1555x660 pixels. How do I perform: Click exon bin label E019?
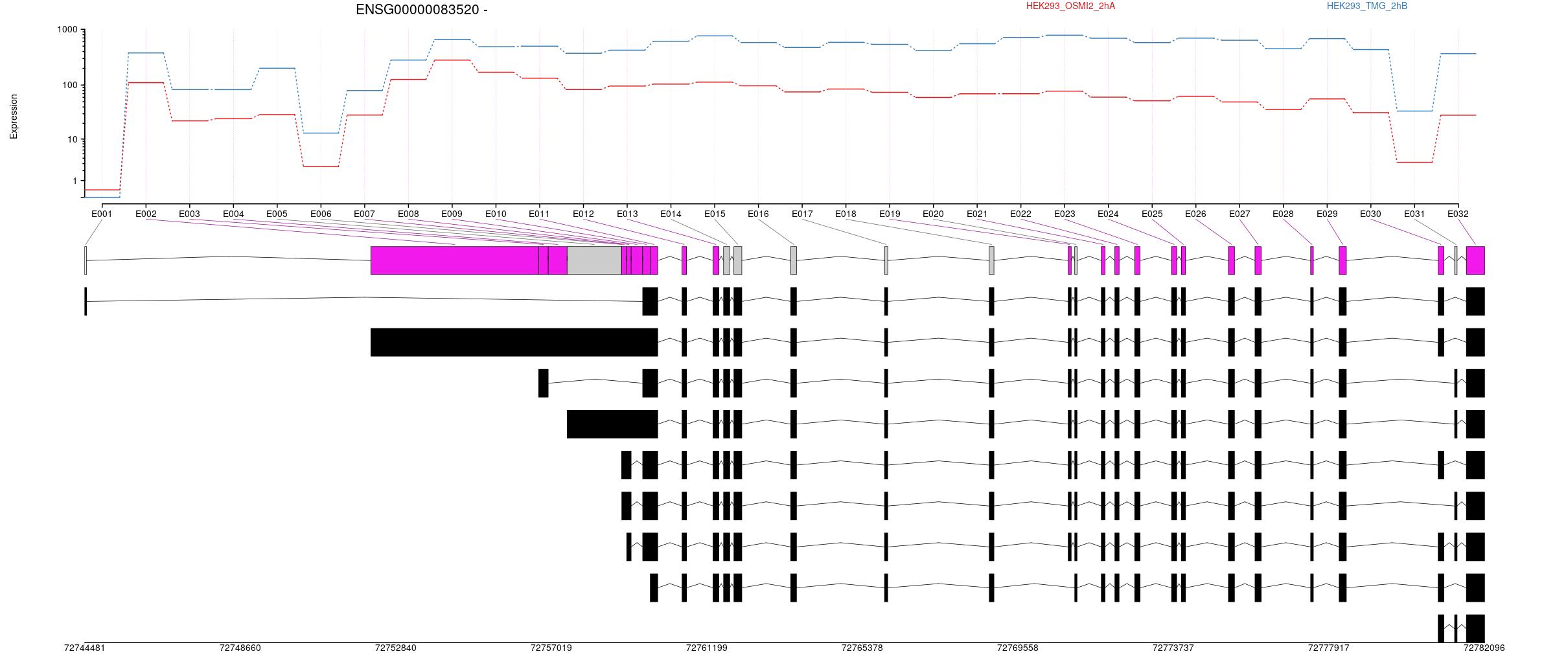[x=890, y=214]
